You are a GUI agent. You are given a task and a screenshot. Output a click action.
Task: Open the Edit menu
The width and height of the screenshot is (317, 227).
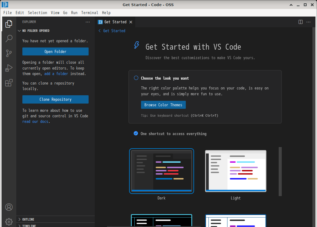tap(20, 13)
